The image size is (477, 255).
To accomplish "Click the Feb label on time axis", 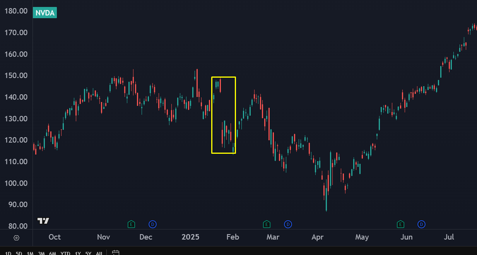I will (x=233, y=237).
